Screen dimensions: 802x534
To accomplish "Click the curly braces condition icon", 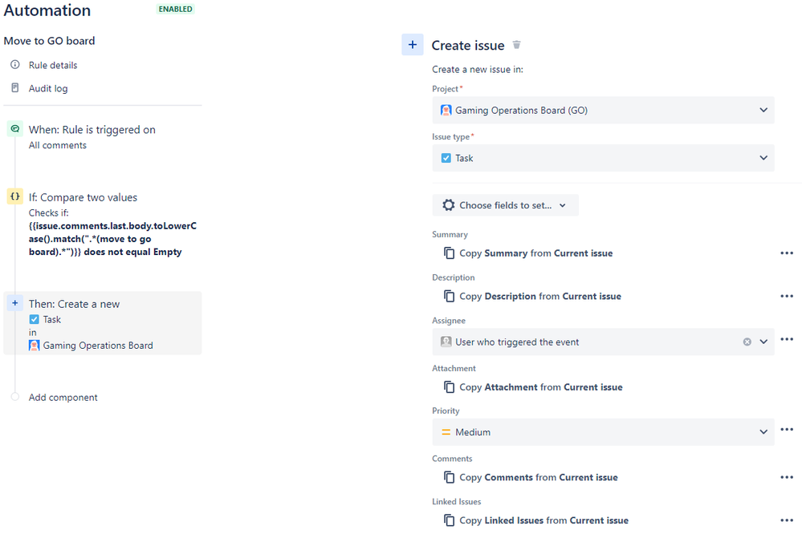I will [14, 196].
